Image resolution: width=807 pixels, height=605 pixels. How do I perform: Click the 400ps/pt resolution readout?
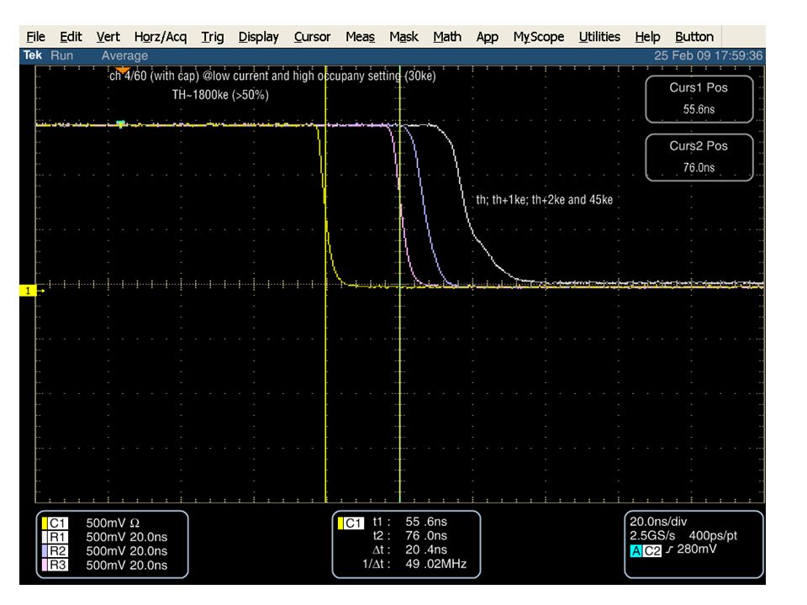click(713, 535)
